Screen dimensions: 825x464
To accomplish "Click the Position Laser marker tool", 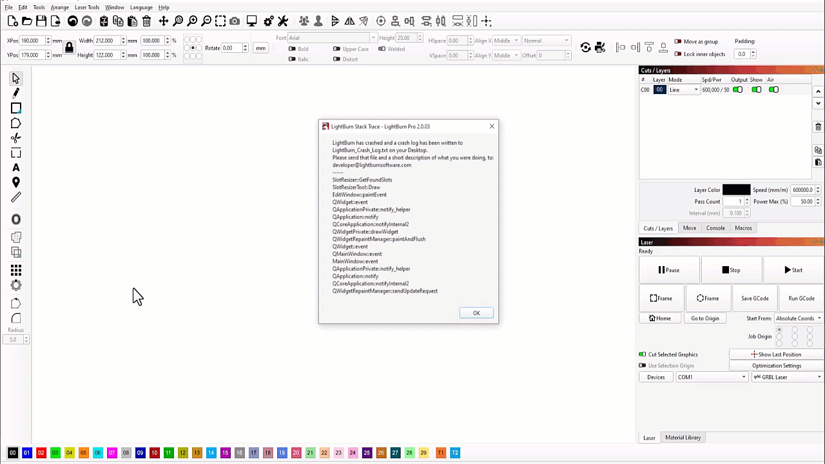I will pos(16,182).
